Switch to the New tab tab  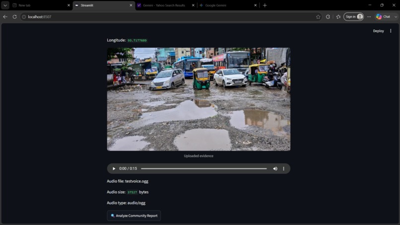(x=38, y=5)
